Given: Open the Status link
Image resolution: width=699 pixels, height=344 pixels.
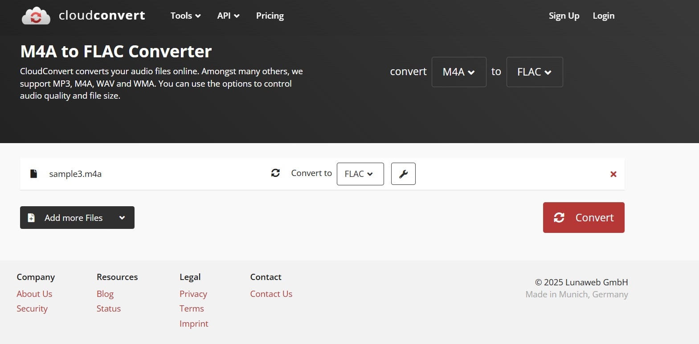Looking at the screenshot, I should 109,308.
